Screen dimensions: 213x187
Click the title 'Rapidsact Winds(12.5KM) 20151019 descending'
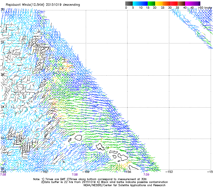43,5
